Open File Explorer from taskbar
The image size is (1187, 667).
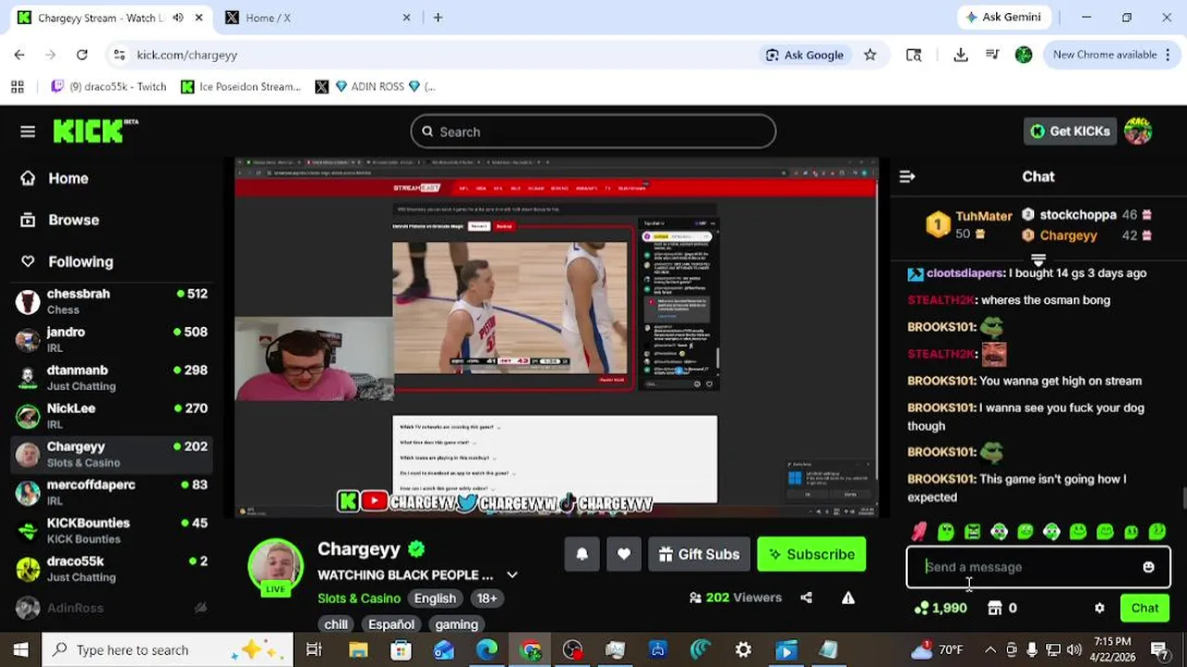tap(358, 650)
